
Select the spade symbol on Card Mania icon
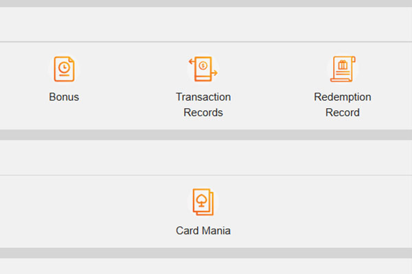pyautogui.click(x=202, y=201)
